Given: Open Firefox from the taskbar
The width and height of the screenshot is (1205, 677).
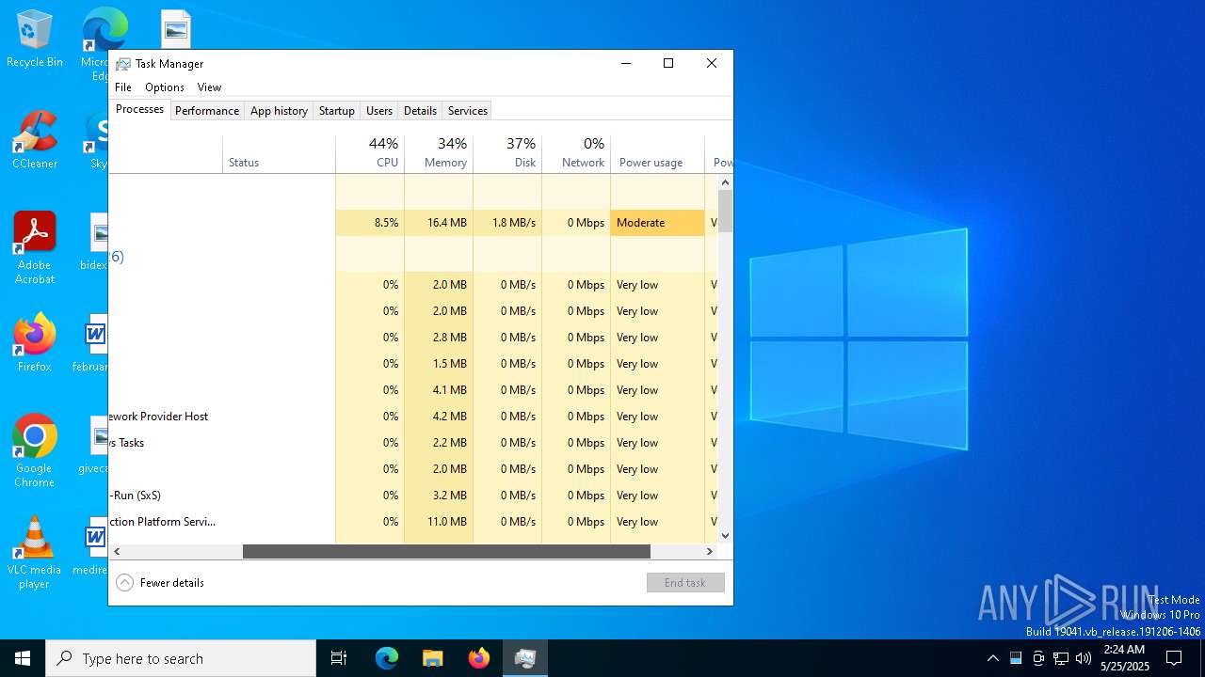Looking at the screenshot, I should point(479,658).
